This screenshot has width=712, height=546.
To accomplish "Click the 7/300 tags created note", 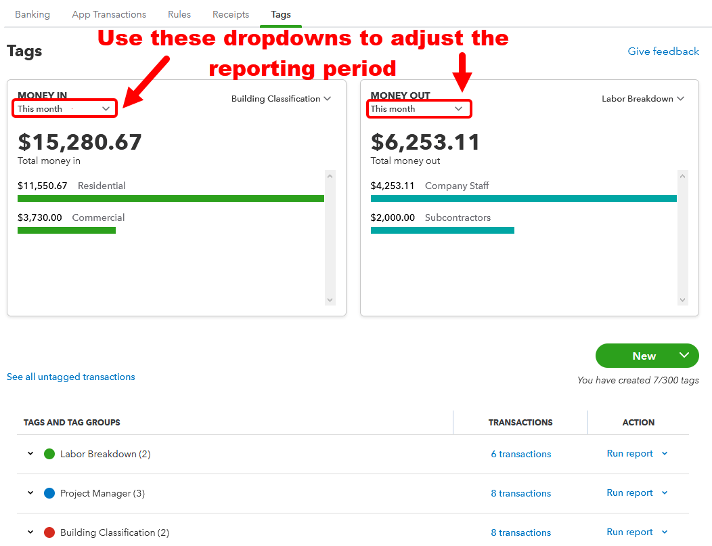I will coord(638,380).
